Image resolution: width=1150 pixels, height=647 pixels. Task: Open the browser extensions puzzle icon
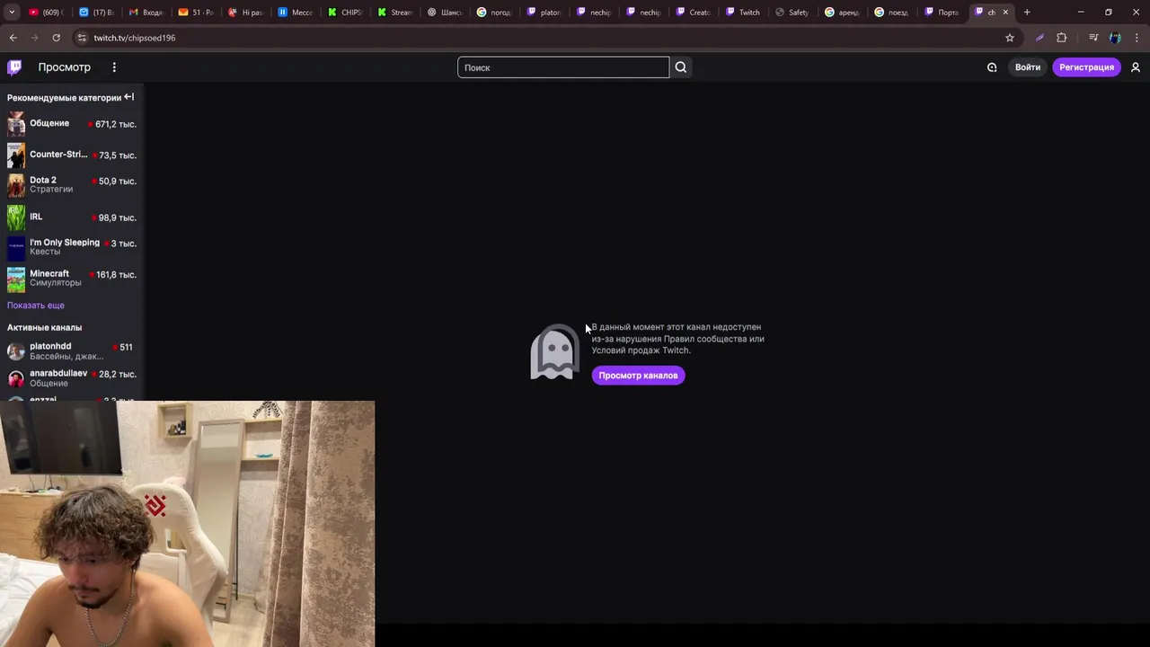click(x=1062, y=38)
